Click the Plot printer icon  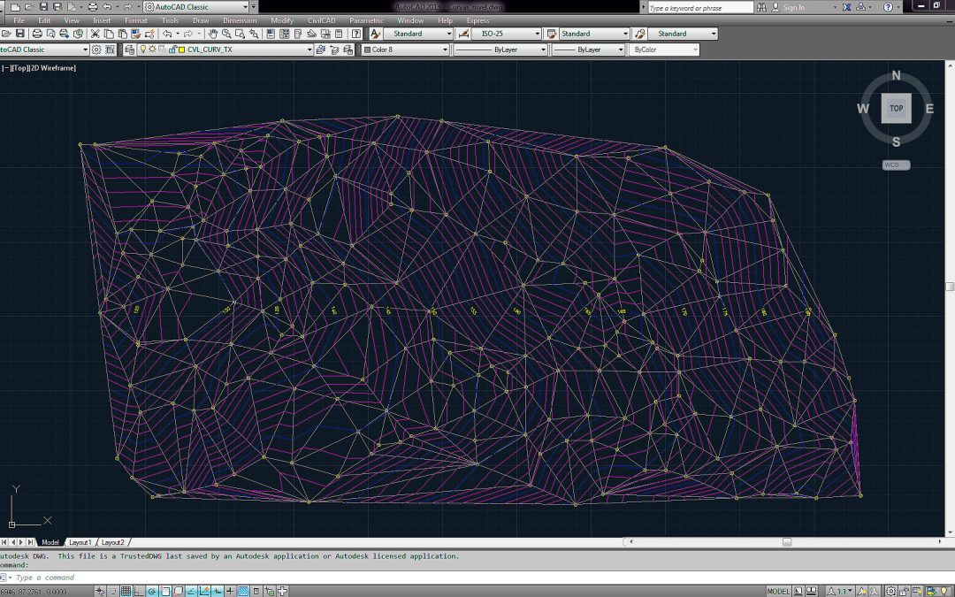[37, 34]
